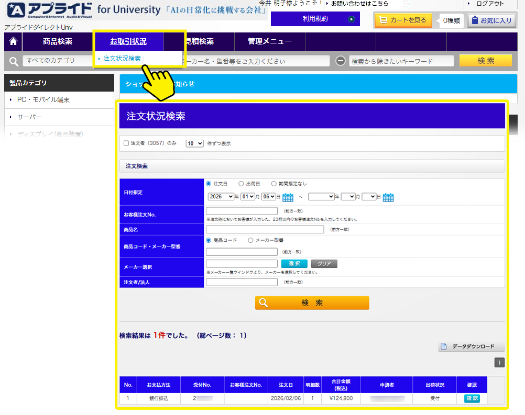Expand the start month dropdown
The image size is (525, 415).
(x=247, y=197)
